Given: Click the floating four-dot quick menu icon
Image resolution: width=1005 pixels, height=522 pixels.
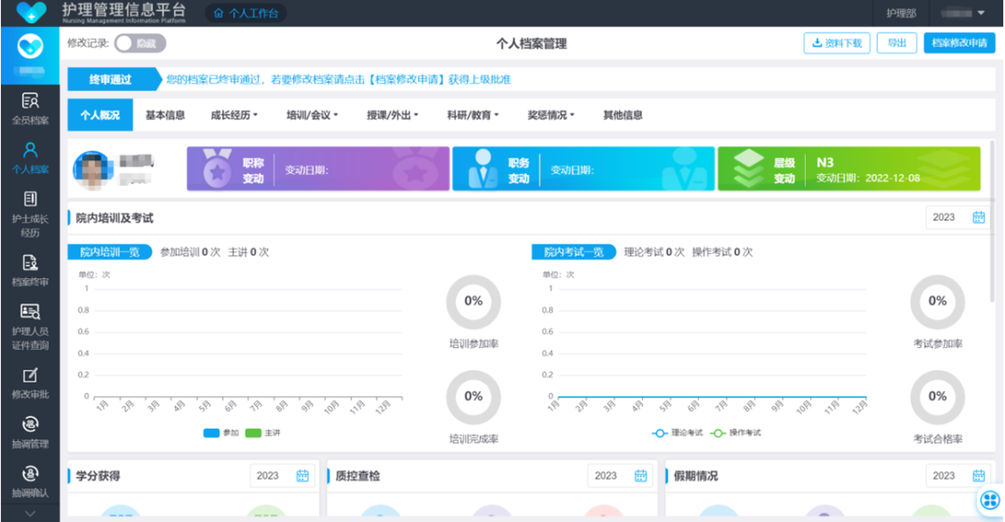Looking at the screenshot, I should click(990, 500).
